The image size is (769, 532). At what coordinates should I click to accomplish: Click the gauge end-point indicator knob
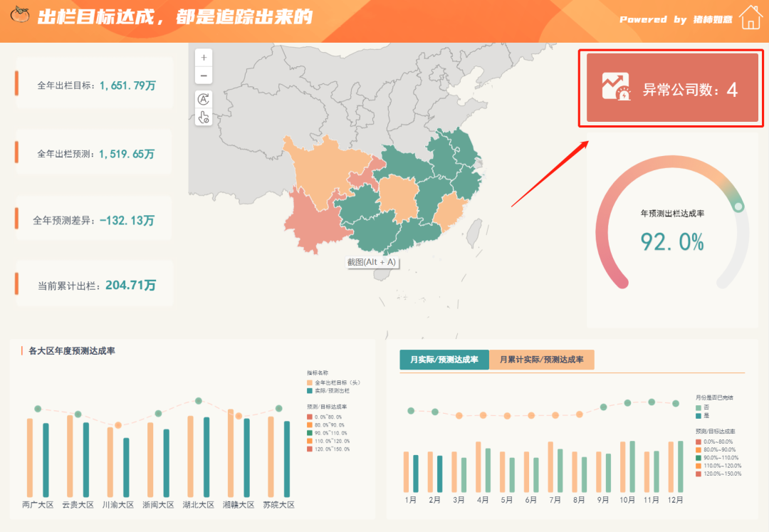pos(738,207)
